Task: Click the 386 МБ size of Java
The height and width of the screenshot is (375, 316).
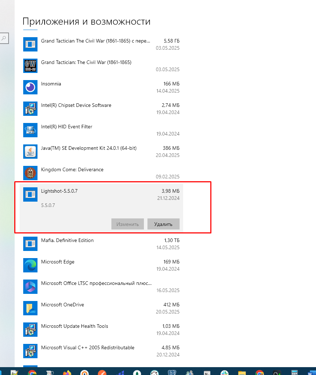Action: click(171, 148)
